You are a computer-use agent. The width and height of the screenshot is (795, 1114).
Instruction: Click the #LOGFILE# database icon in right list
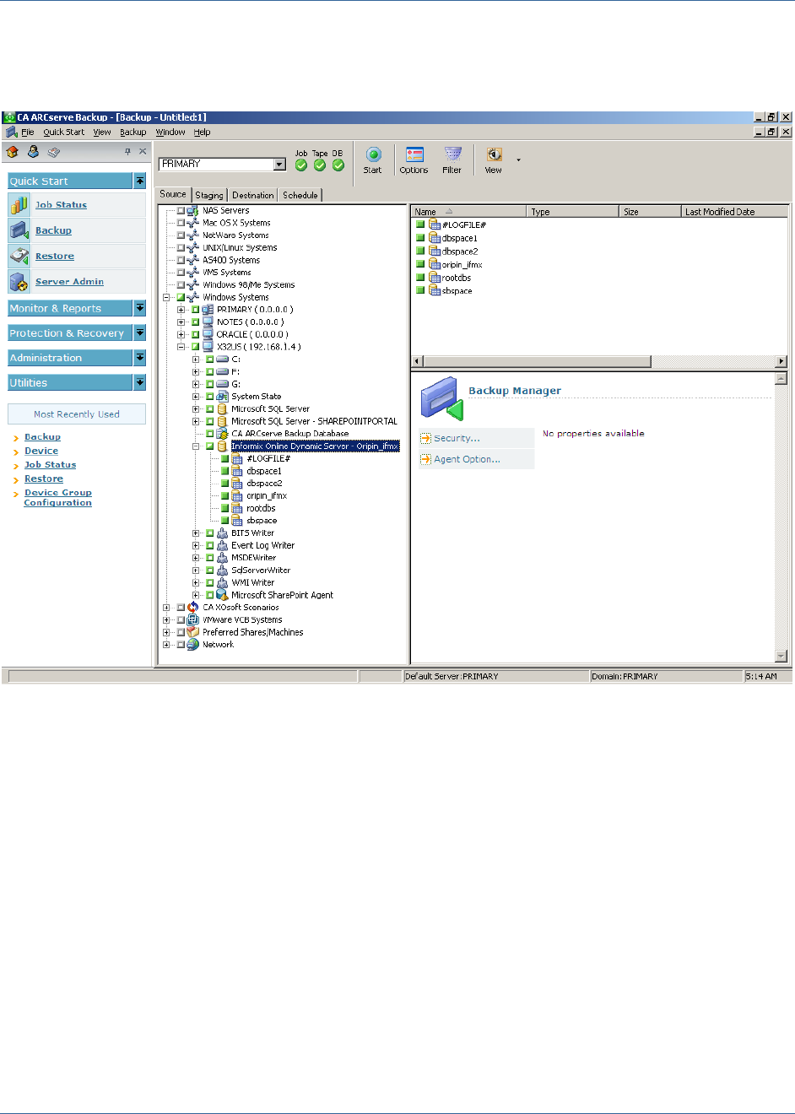435,224
